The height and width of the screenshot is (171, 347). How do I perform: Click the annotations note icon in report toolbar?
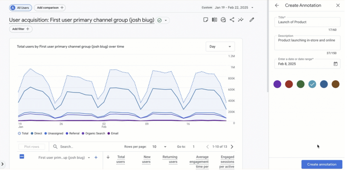click(x=205, y=20)
